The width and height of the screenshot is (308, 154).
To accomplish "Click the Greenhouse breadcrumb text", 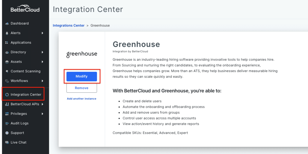I will click(x=100, y=25).
